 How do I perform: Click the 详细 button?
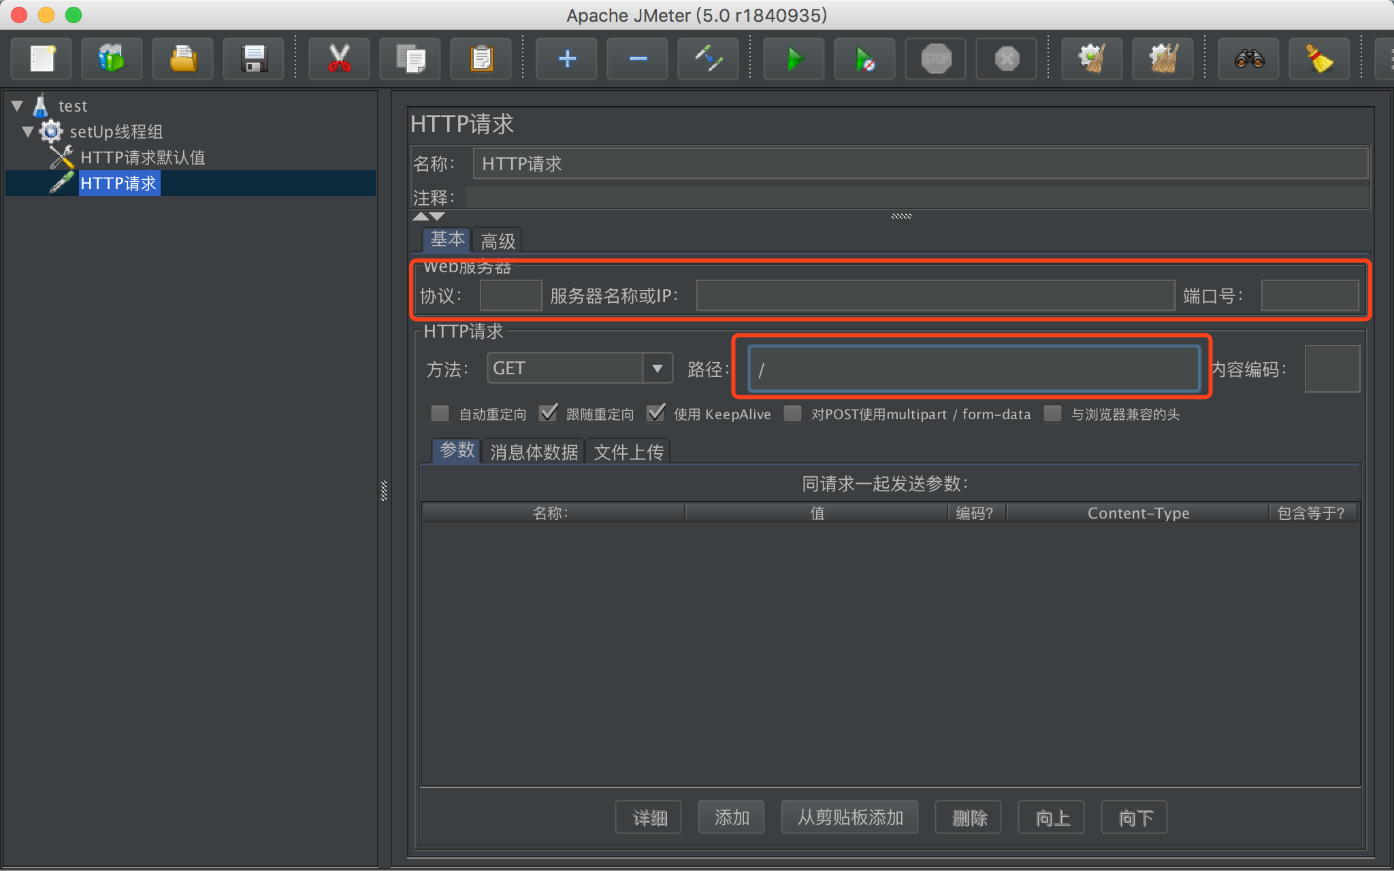pyautogui.click(x=649, y=817)
